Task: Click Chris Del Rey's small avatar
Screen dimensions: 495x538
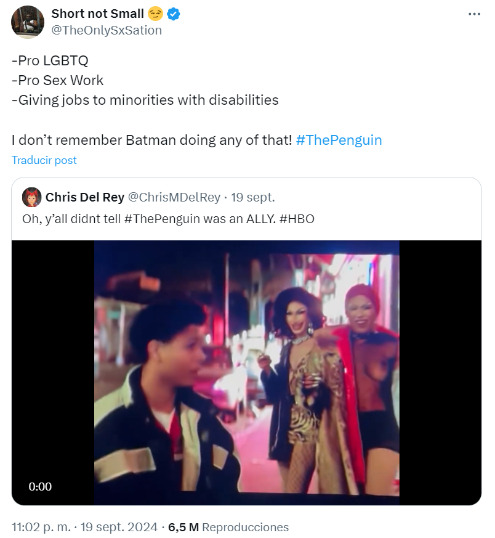Action: coord(32,197)
